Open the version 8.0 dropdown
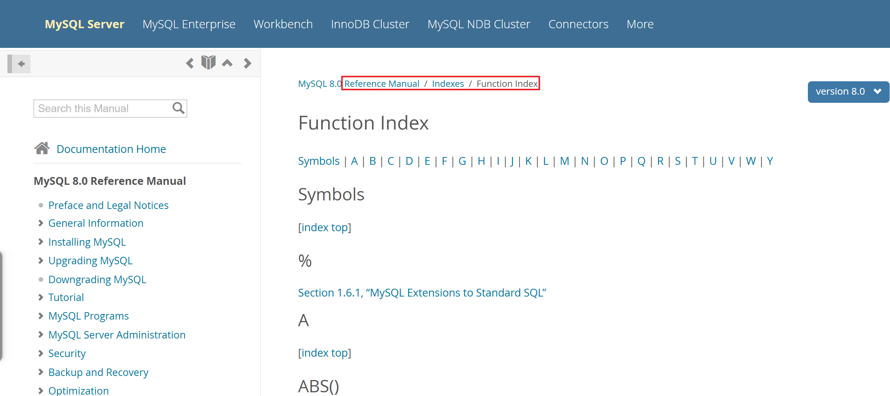 pyautogui.click(x=848, y=92)
